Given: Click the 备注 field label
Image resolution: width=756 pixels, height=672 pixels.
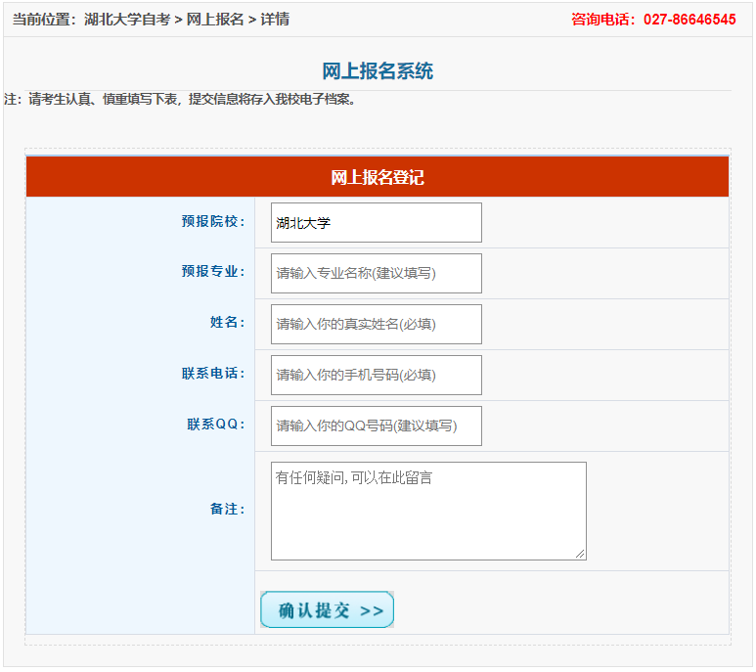Looking at the screenshot, I should [x=228, y=509].
